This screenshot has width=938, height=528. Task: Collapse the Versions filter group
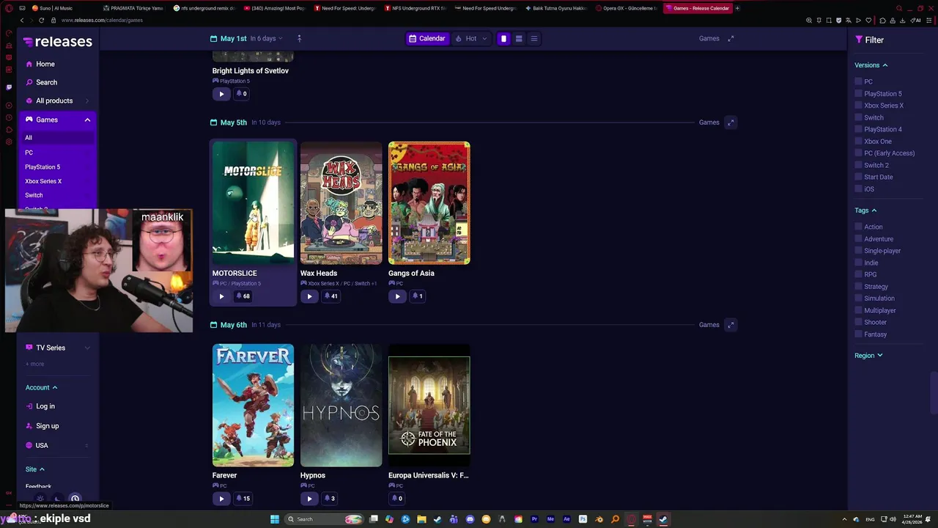[871, 65]
